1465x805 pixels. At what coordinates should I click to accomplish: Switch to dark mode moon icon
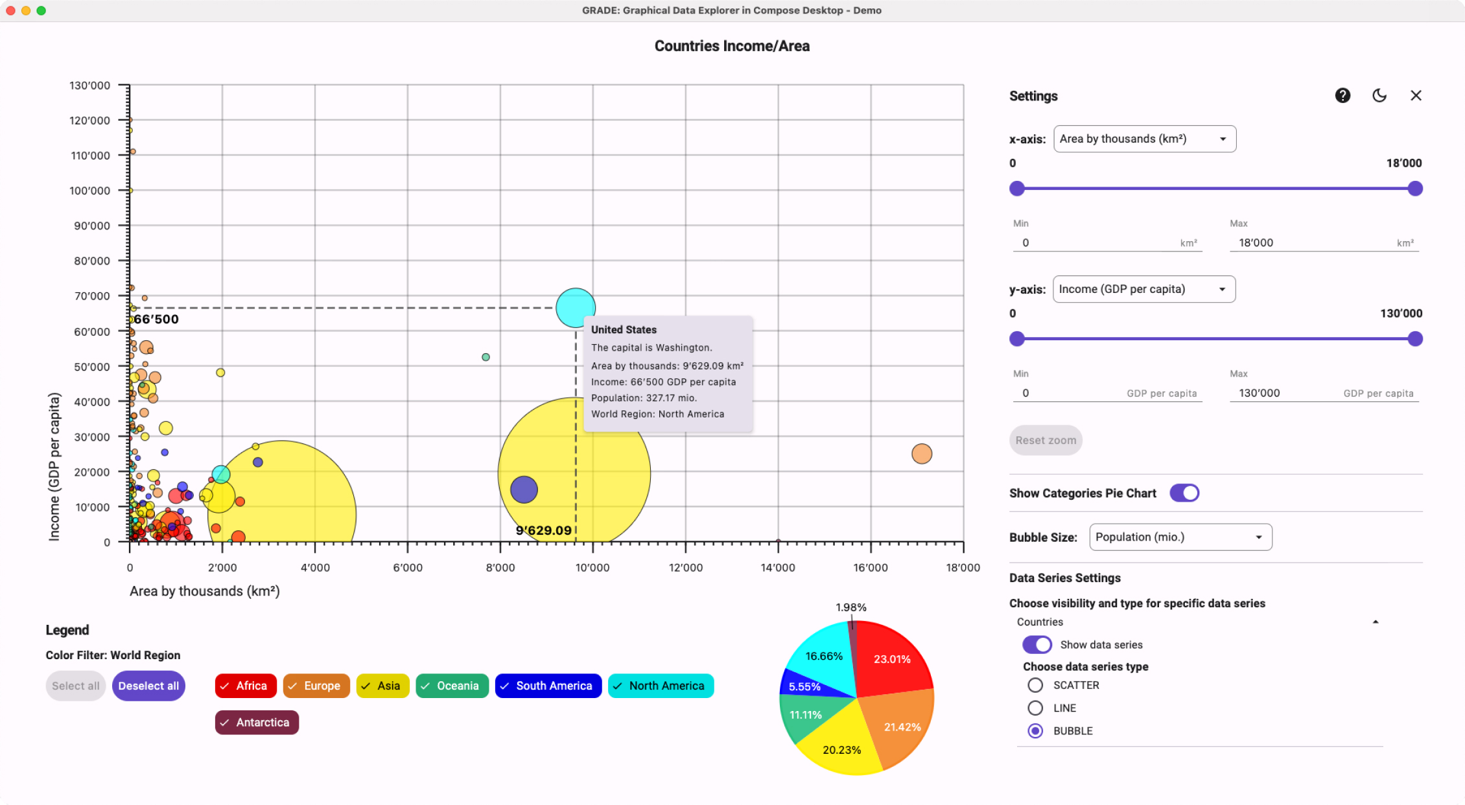coord(1379,96)
